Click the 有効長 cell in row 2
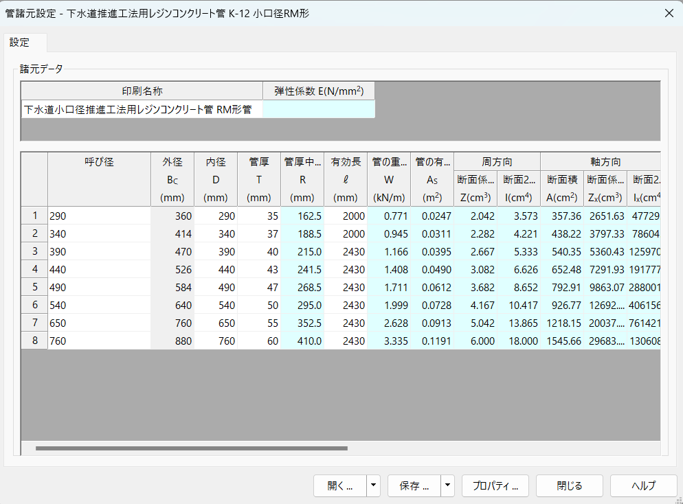Image resolution: width=683 pixels, height=504 pixels. [345, 233]
